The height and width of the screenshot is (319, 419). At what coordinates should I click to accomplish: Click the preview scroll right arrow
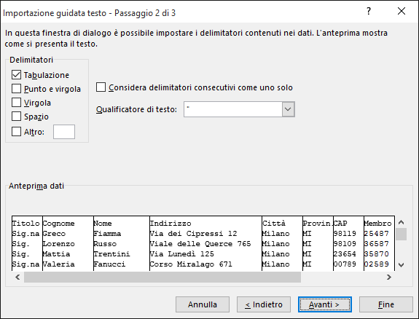(x=389, y=277)
